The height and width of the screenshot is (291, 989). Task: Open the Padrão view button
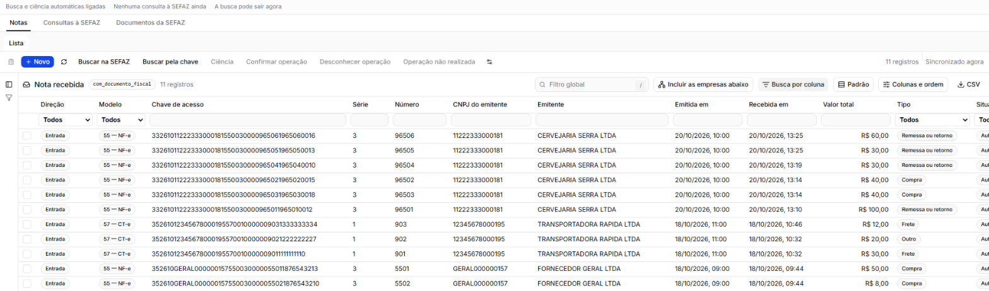(853, 84)
